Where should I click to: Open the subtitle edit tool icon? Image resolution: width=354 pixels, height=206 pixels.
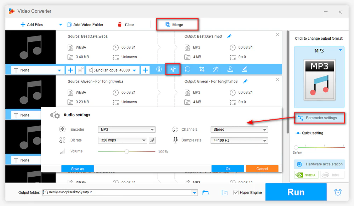[244, 69]
